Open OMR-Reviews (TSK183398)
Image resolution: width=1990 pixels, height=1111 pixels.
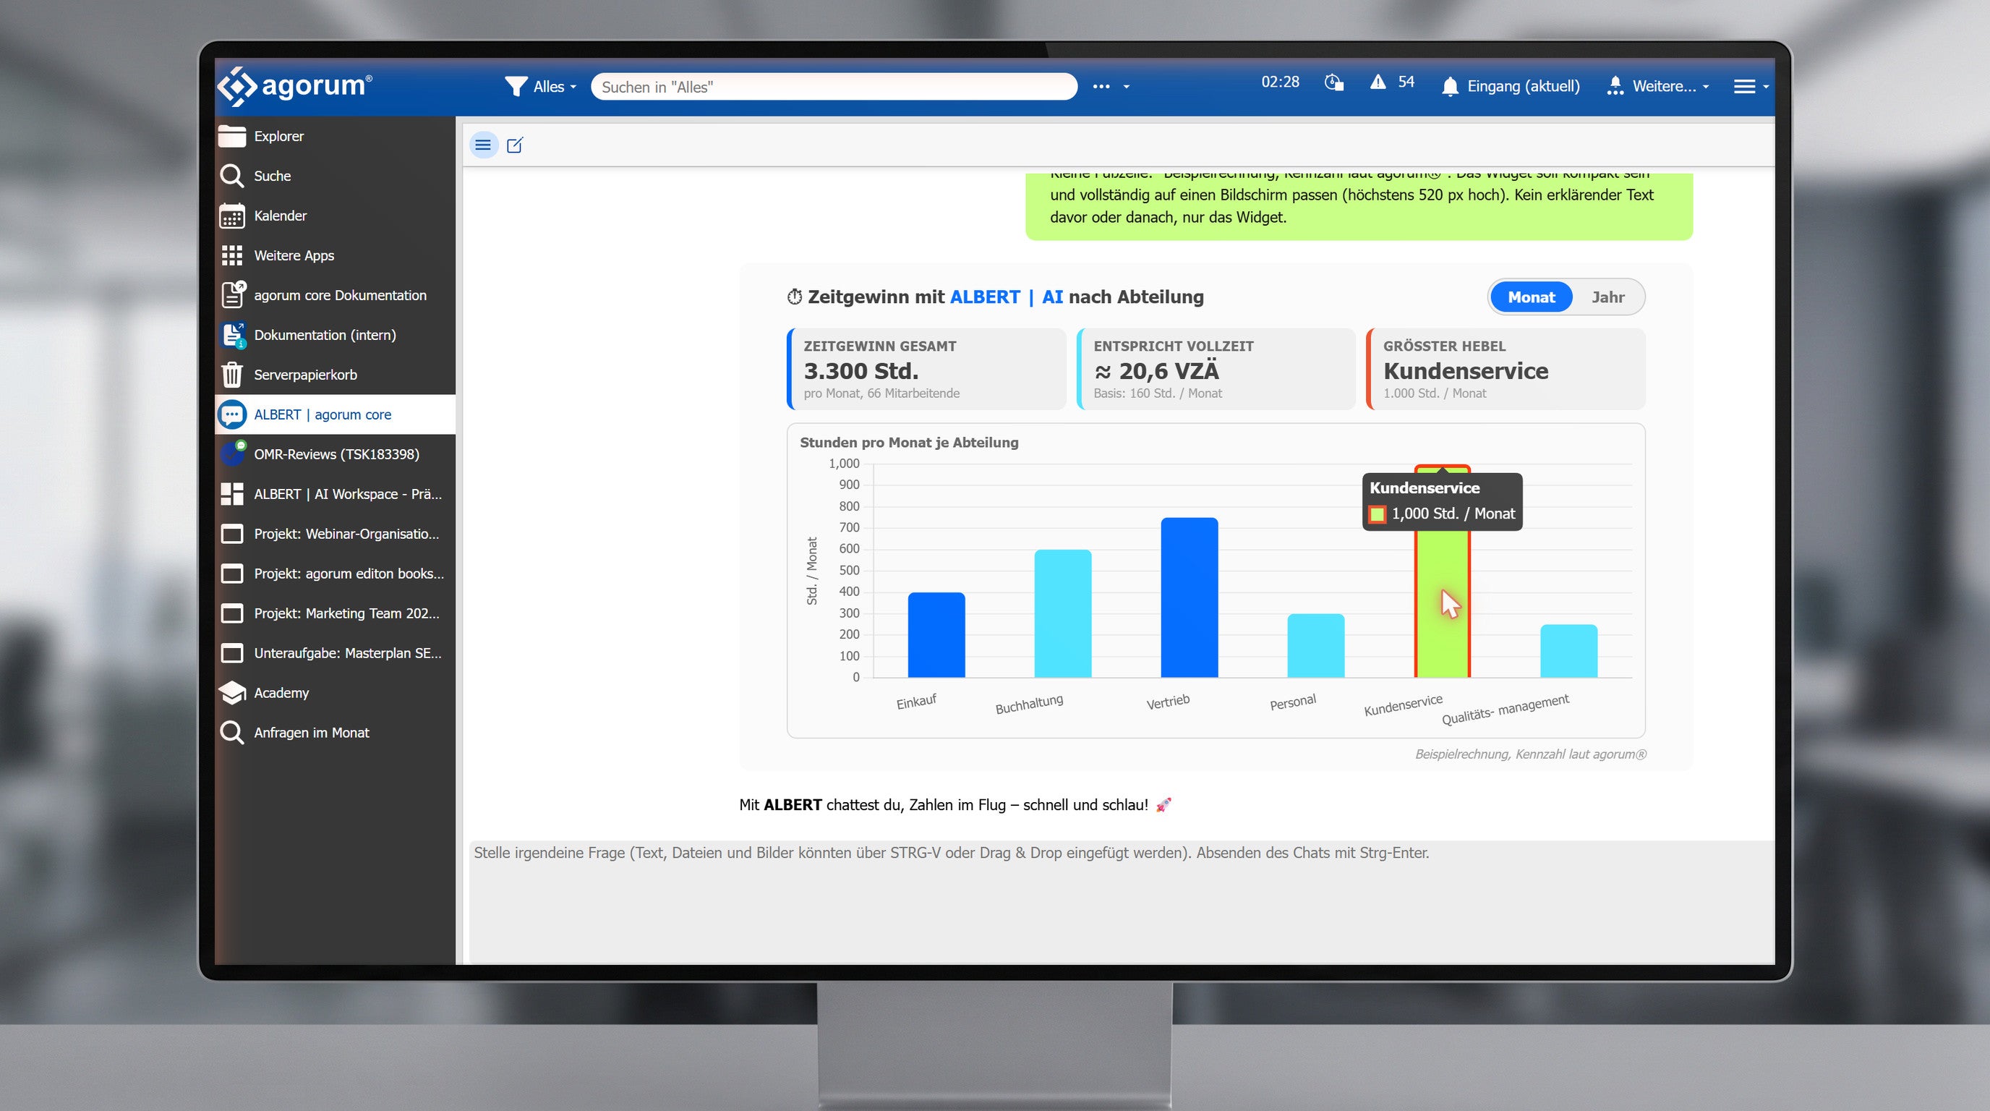(x=336, y=454)
